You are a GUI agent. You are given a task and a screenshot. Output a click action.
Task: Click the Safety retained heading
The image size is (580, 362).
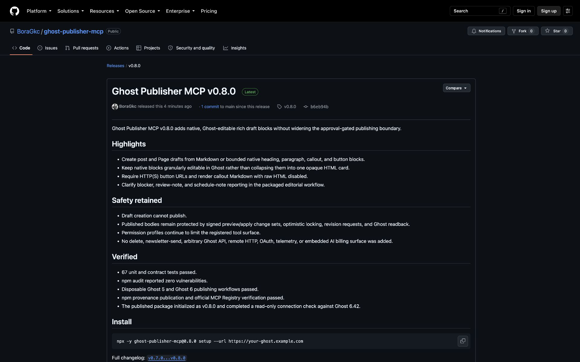137,200
